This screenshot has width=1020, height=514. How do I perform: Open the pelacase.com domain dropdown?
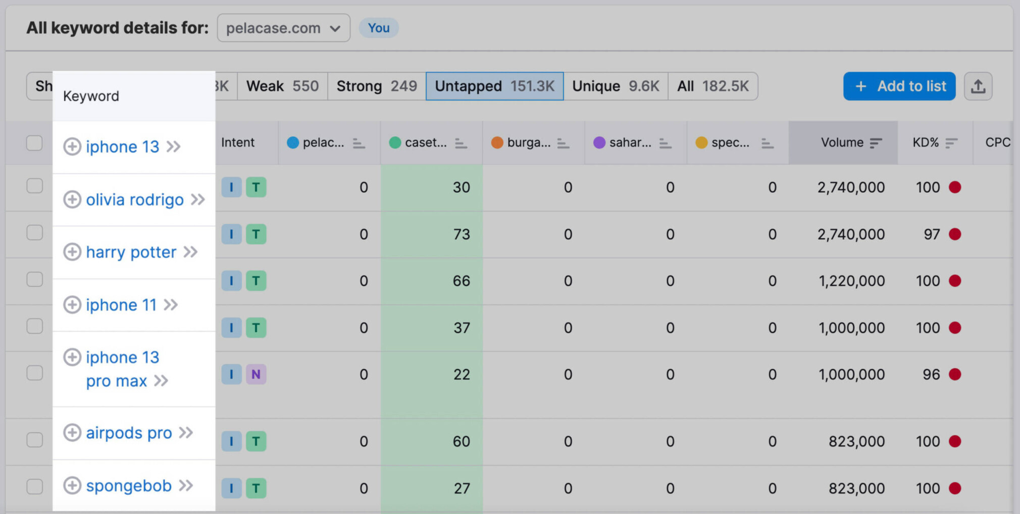click(284, 28)
